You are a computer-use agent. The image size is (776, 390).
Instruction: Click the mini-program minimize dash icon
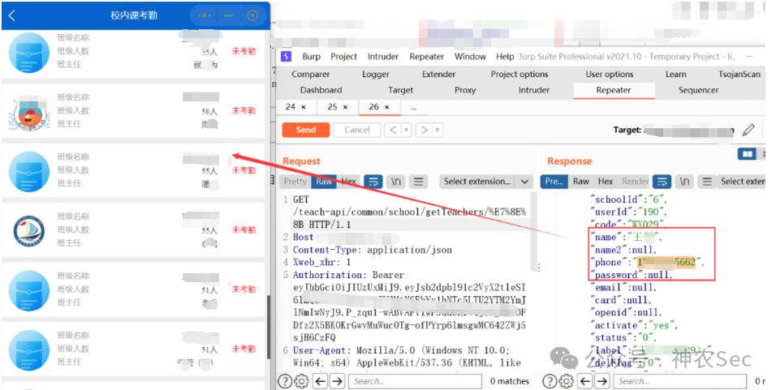pos(228,15)
